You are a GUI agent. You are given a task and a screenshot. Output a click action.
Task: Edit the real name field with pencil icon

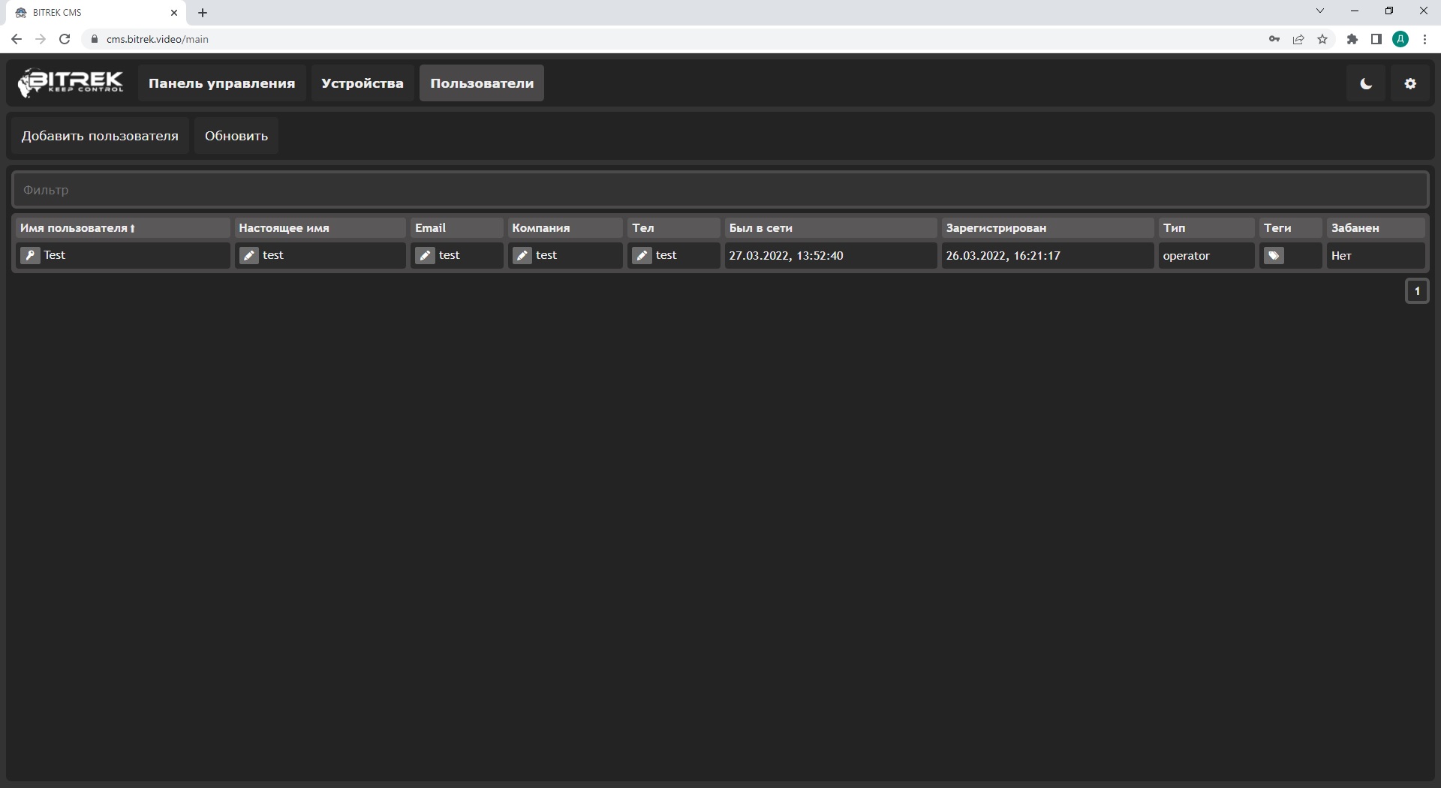click(249, 256)
